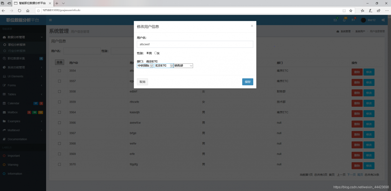Tick the checkbox for user 3564
The width and height of the screenshot is (391, 191).
click(59, 112)
